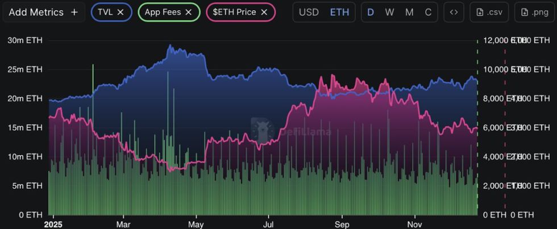Screen dimensions: 557x229
Task: Click the TVL chip label
Action: [x=105, y=12]
